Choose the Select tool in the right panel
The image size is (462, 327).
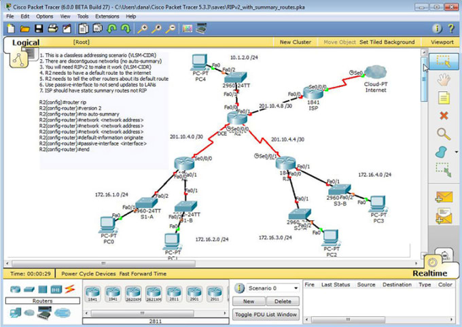point(444,61)
